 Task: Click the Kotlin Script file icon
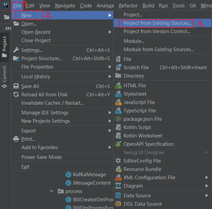click(118, 127)
